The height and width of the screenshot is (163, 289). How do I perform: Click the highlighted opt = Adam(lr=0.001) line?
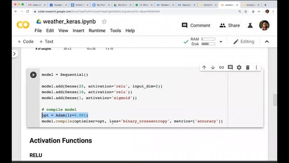pyautogui.click(x=65, y=115)
